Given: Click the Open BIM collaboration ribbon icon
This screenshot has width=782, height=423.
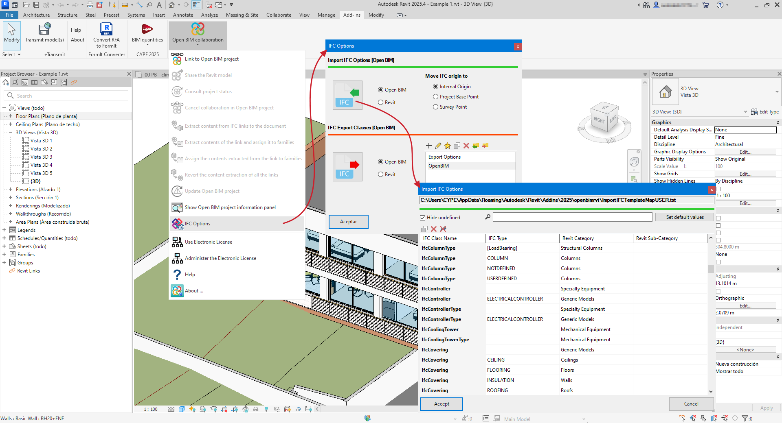Looking at the screenshot, I should 198,29.
